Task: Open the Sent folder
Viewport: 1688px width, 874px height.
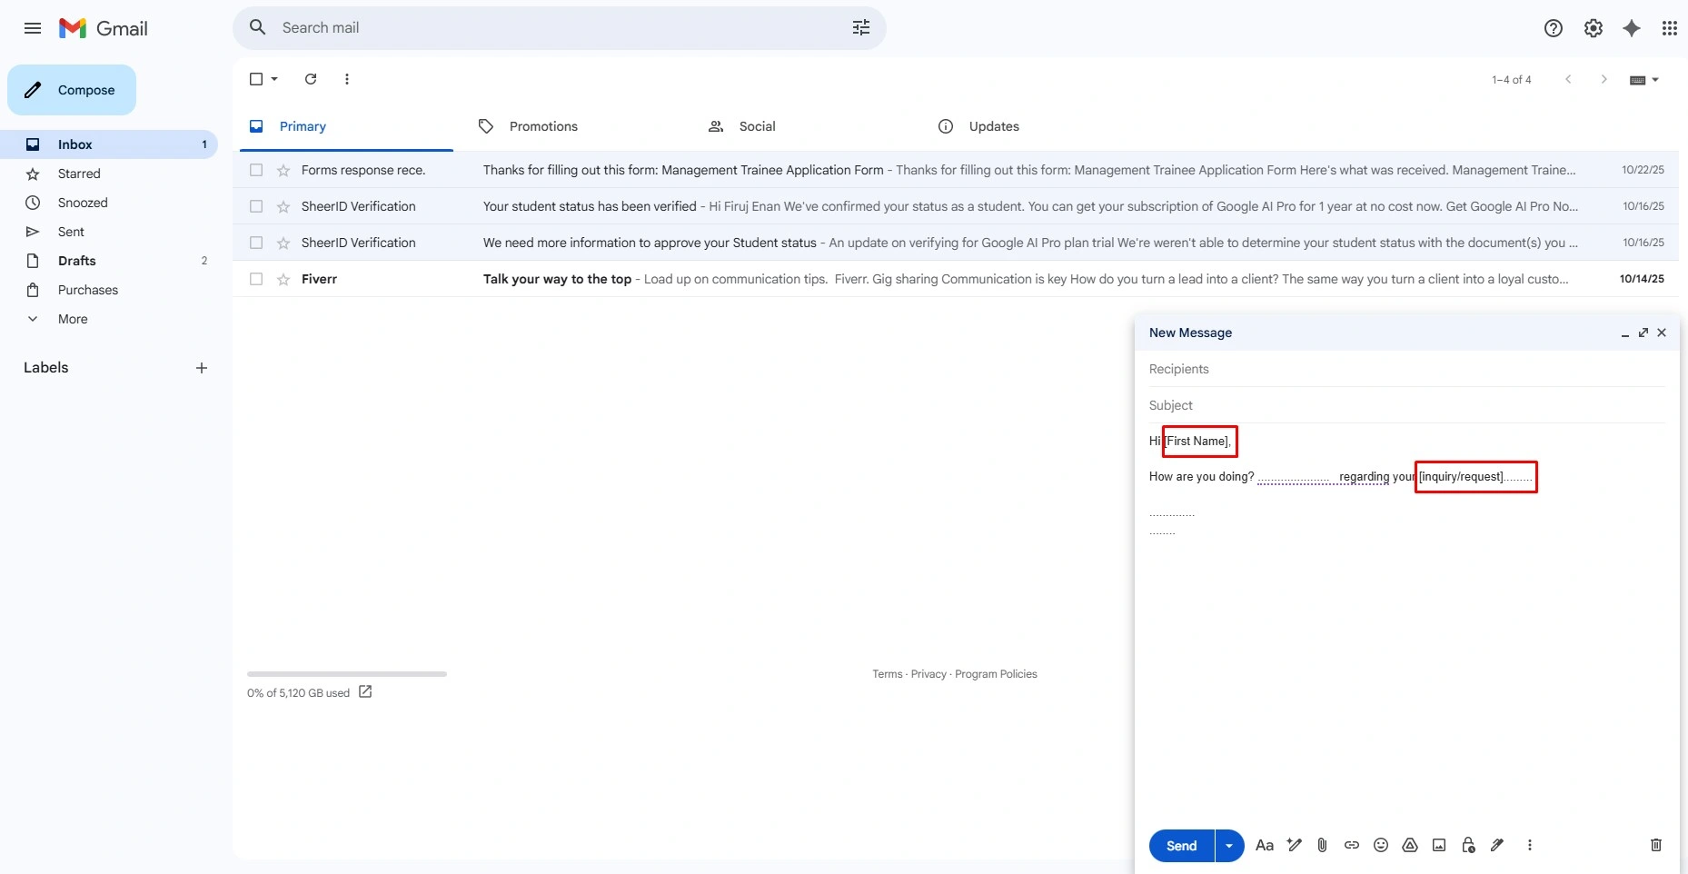Action: [109, 232]
